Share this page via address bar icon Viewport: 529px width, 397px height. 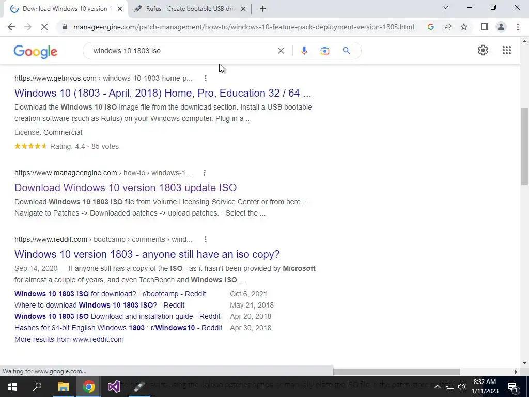447,27
